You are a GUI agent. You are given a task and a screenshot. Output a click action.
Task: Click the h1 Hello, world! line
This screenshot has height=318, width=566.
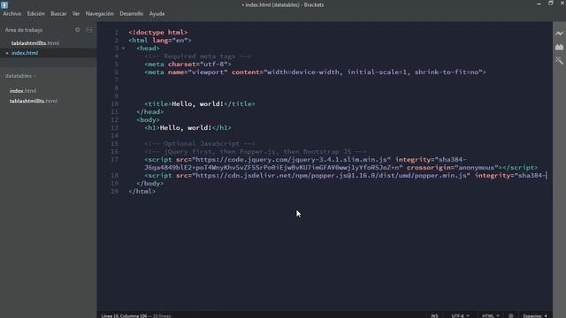point(187,127)
